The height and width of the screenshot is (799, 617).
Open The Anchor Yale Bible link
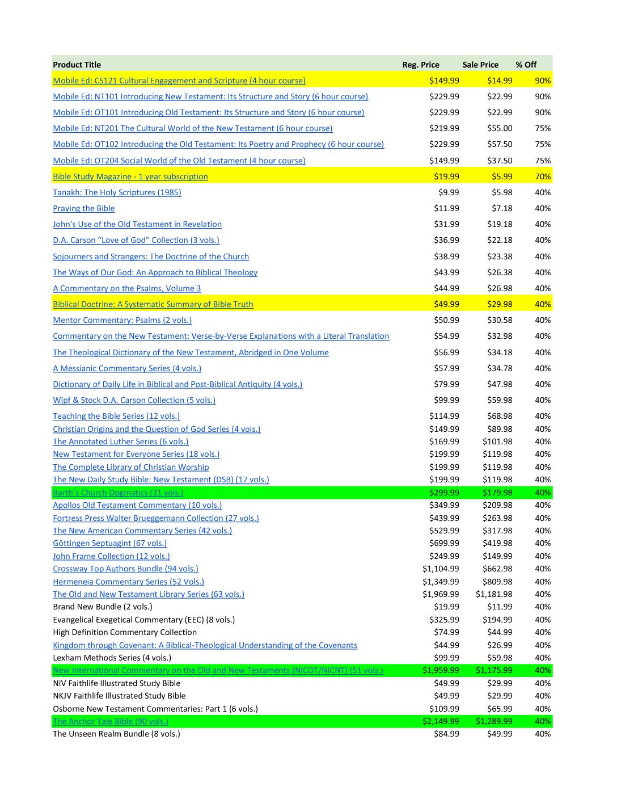111,721
